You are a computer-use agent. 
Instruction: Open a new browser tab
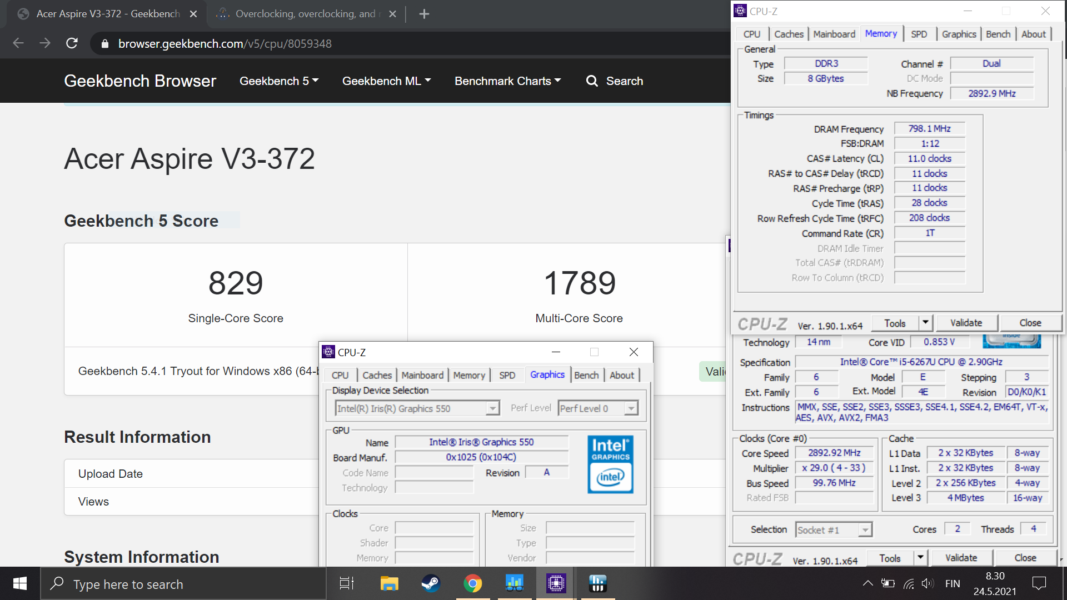[x=424, y=14]
